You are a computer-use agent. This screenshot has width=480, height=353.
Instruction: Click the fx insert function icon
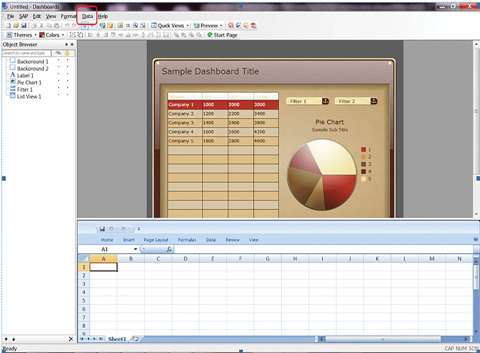tap(169, 249)
